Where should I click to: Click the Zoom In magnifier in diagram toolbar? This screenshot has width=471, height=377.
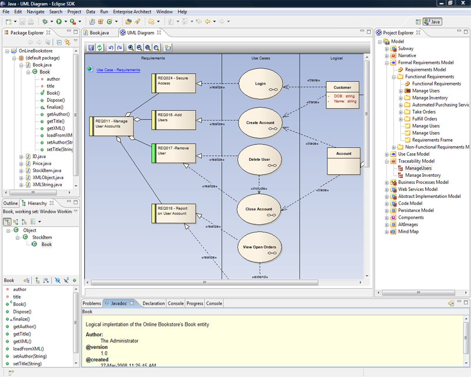[131, 48]
